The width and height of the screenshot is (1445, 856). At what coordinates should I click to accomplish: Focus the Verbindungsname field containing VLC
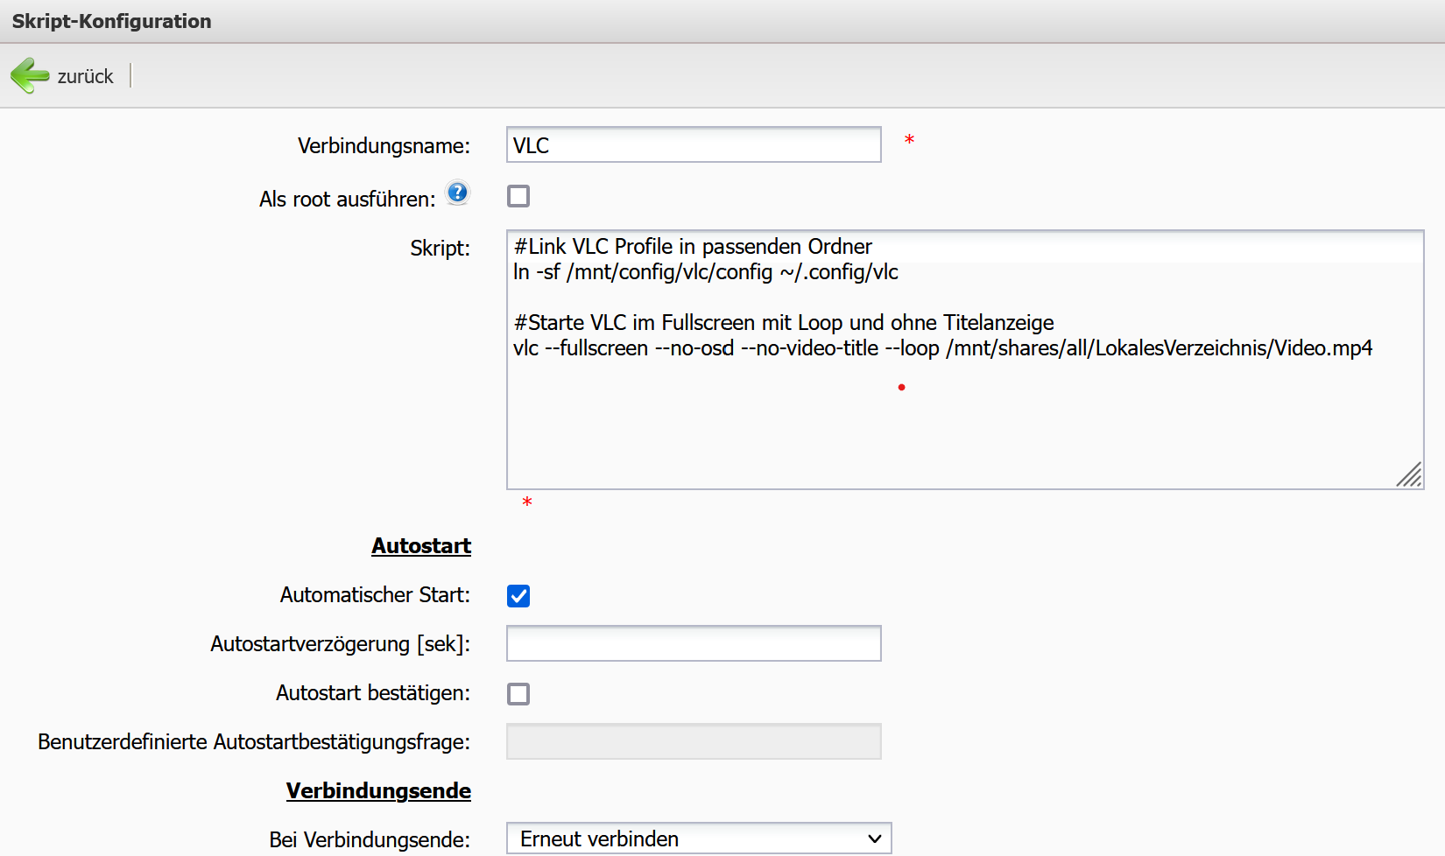point(693,145)
